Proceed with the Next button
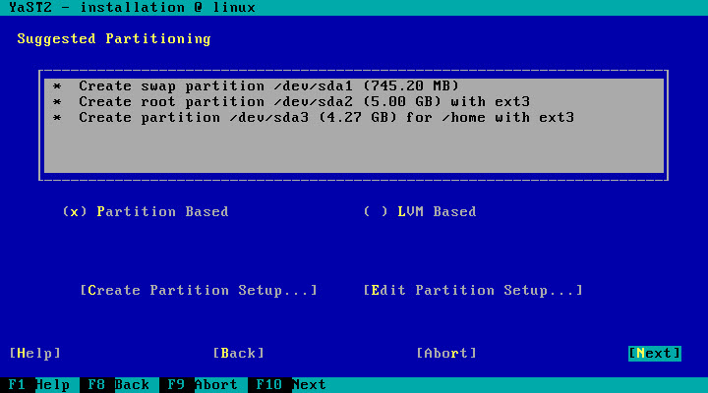Image resolution: width=708 pixels, height=393 pixels. [x=654, y=353]
